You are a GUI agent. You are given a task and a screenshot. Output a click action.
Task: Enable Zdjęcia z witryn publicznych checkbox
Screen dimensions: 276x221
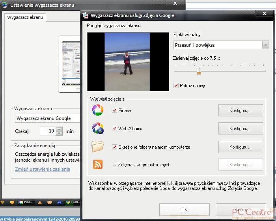point(115,165)
